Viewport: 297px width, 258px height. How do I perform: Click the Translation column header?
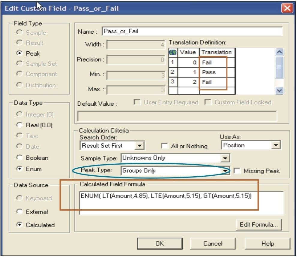[x=217, y=53]
